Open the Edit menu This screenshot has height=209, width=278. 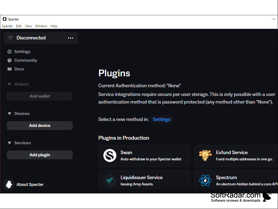(x=19, y=26)
